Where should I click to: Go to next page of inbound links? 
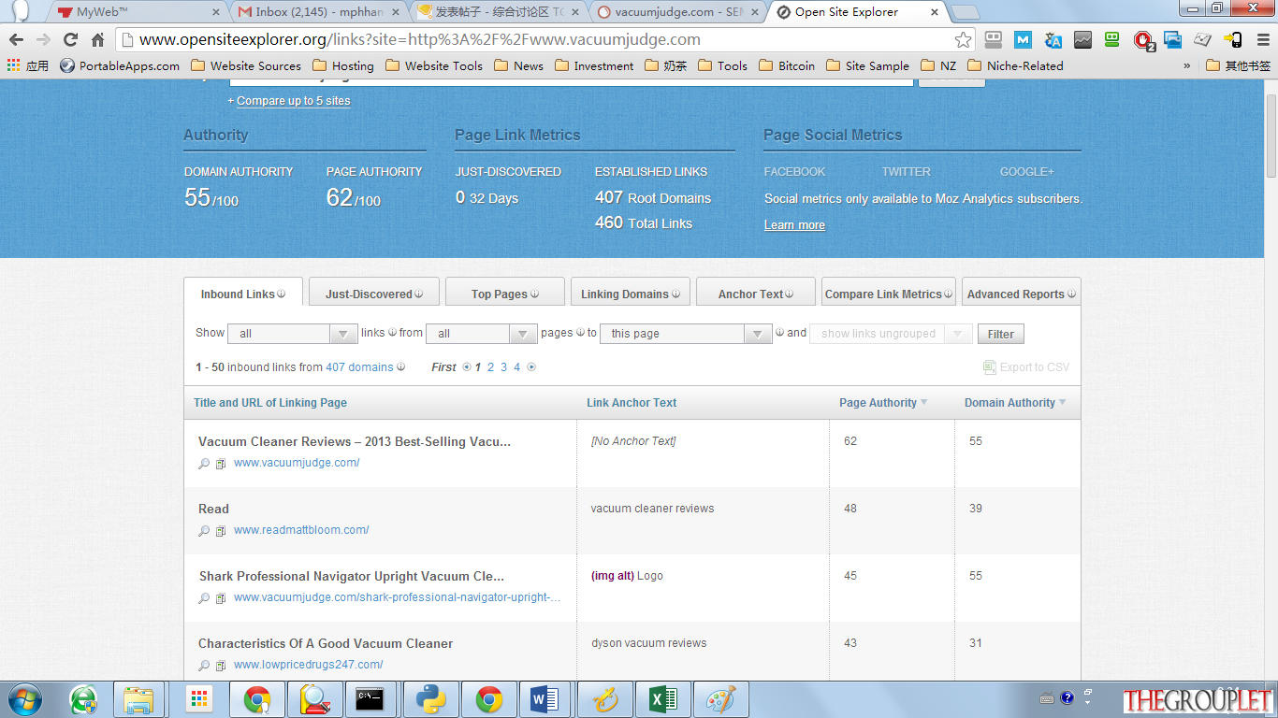point(531,367)
